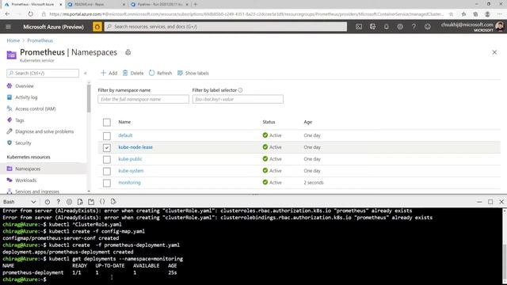Add a new namespace

[x=109, y=73]
